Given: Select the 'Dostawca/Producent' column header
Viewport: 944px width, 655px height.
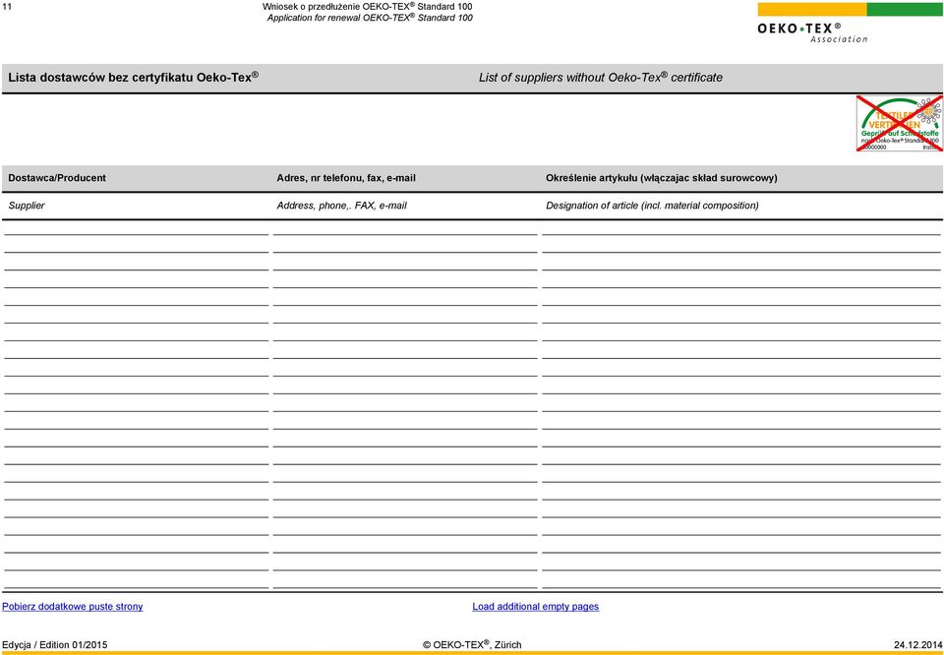Looking at the screenshot, I should pyautogui.click(x=57, y=178).
